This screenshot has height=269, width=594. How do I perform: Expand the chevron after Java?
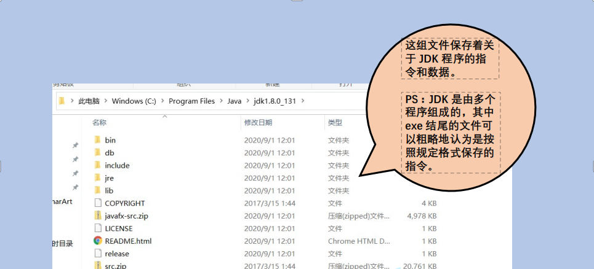point(247,101)
